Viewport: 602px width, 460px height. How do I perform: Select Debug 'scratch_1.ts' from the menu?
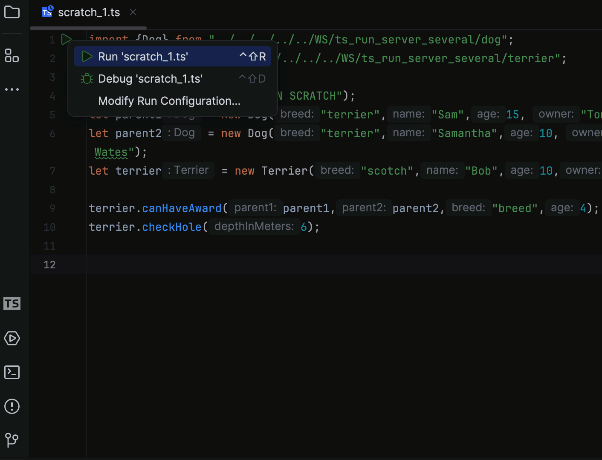point(150,78)
